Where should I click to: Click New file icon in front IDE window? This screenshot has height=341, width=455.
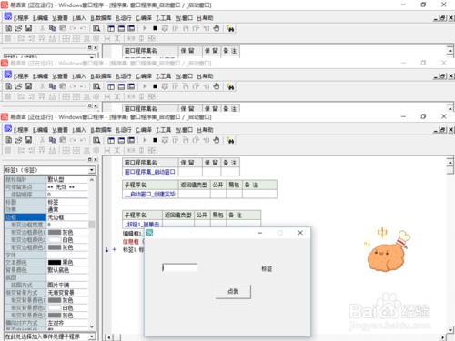click(9, 140)
